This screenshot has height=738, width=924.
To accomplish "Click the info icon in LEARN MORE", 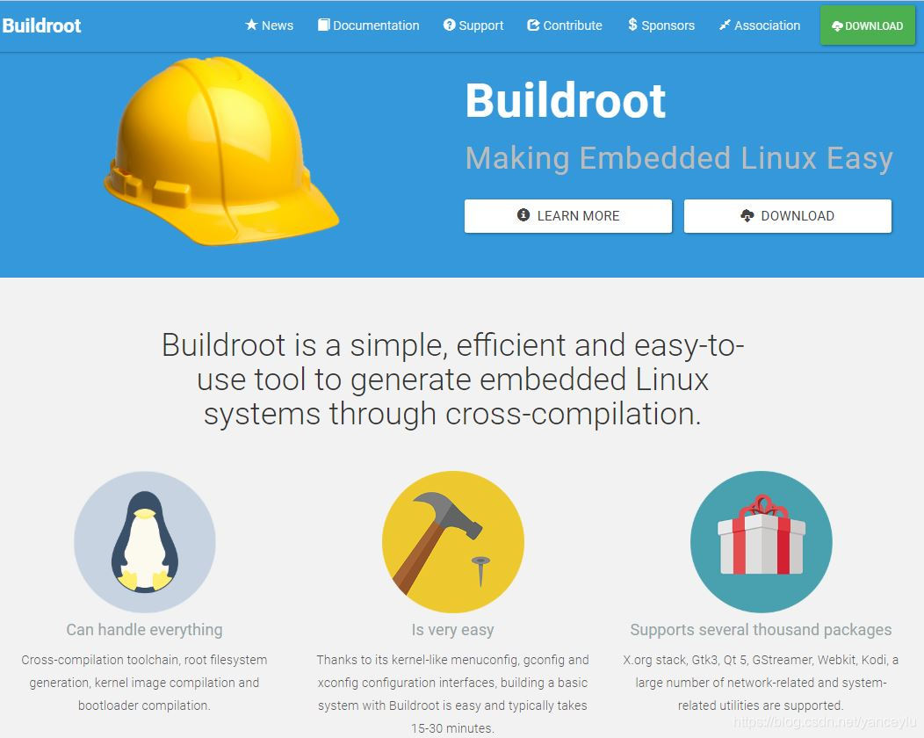I will [x=523, y=215].
